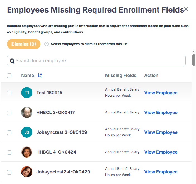Viewport: 196px width, 184px height.
Task: View Employee for Test 160915
Action: (x=161, y=93)
